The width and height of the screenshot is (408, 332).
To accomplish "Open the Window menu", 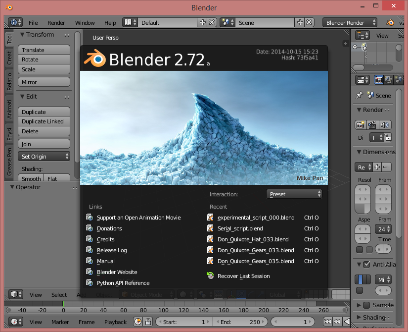I will tap(85, 23).
